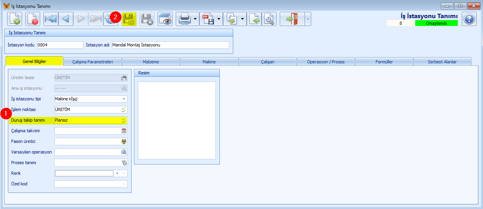Go to the first record with the rewind arrow

(x=50, y=19)
